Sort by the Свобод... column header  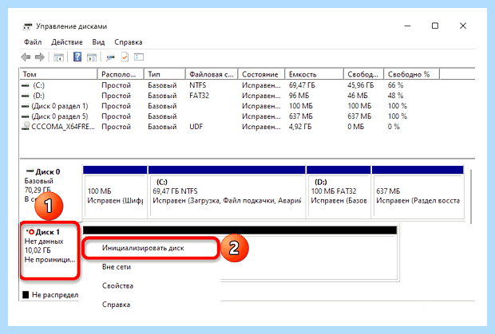point(363,74)
